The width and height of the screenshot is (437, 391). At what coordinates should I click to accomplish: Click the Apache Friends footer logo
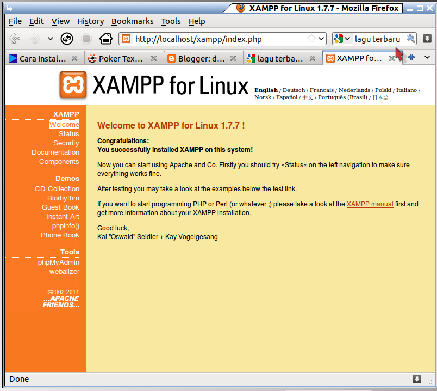[x=61, y=302]
